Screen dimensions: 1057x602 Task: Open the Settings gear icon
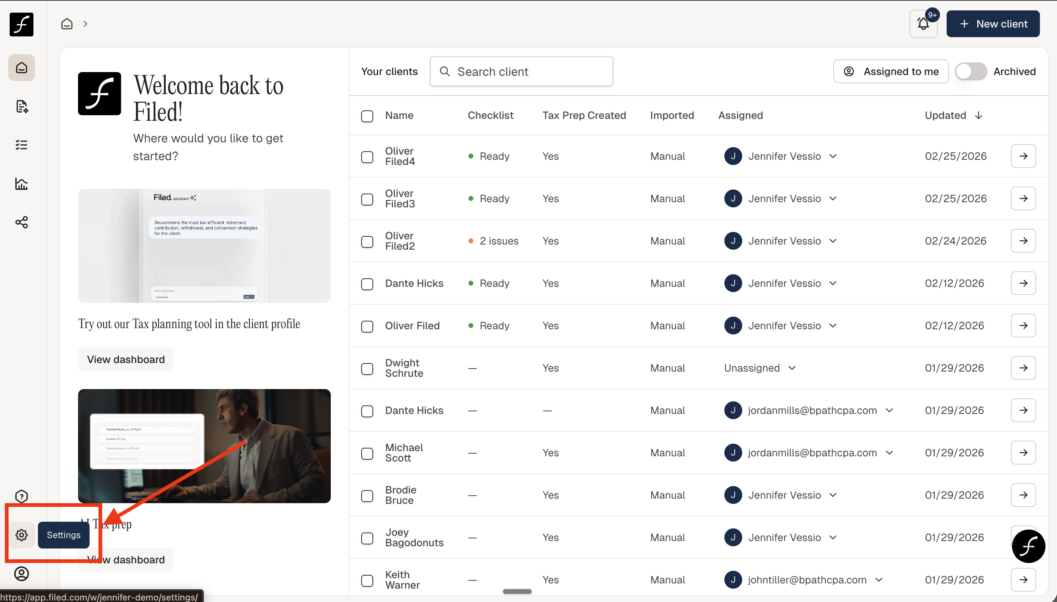(22, 535)
